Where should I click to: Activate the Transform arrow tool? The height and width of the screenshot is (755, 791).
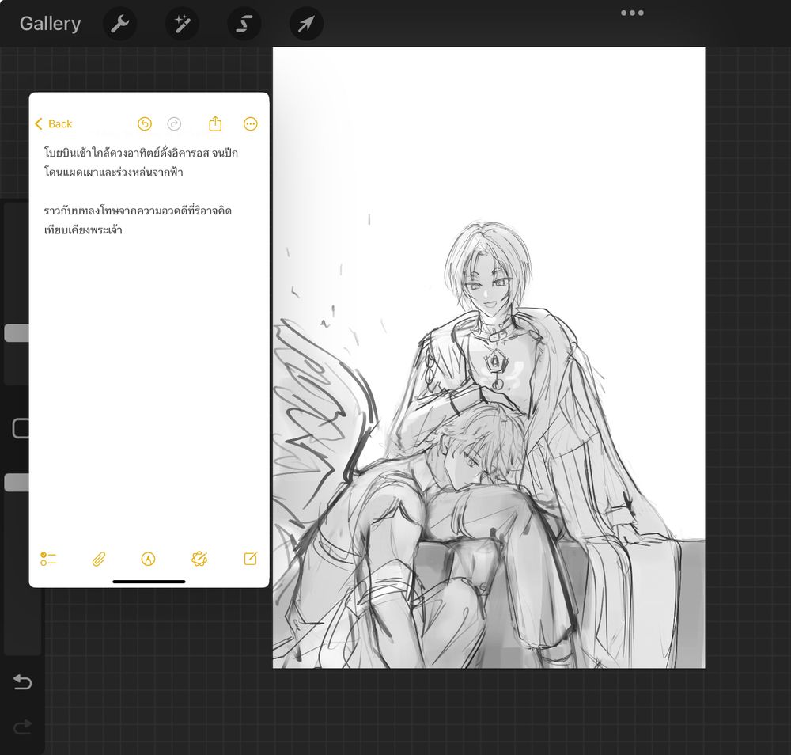coord(306,24)
